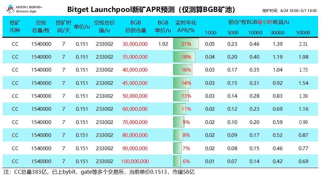This screenshot has width=321, height=179.
Task: Click the 2.31 hourly earnings value
Action: [303, 44]
